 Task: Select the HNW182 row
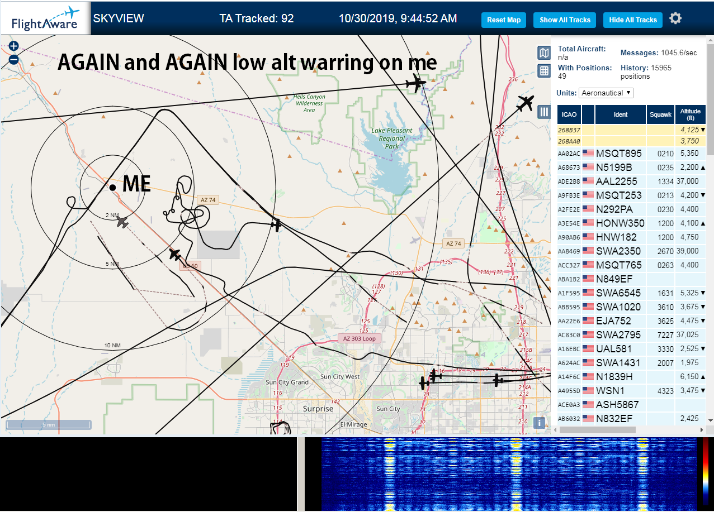click(x=632, y=237)
